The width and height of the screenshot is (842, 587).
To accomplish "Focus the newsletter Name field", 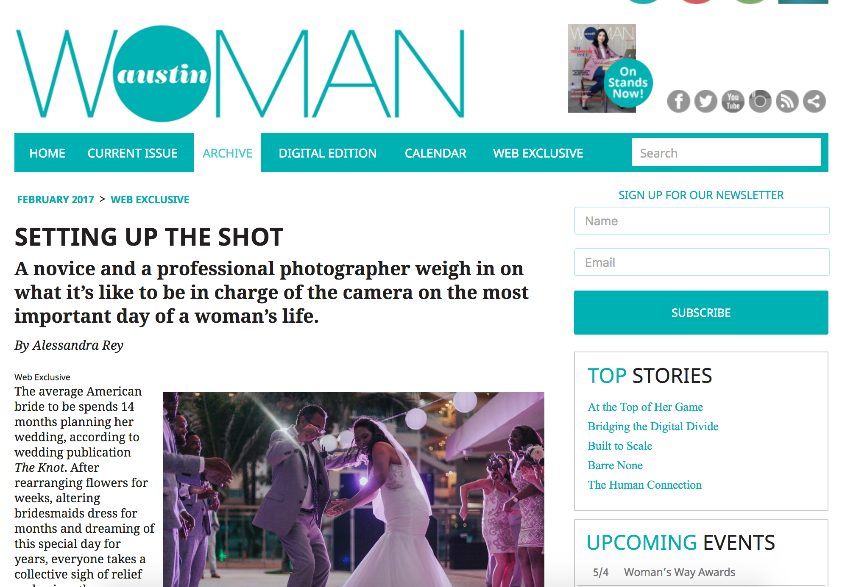I will [702, 221].
